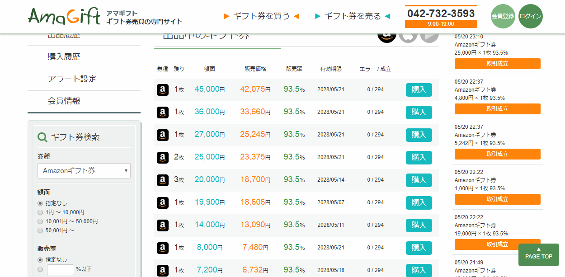Open the 券種 Amazonギフト券 dropdown
The height and width of the screenshot is (277, 565).
point(84,171)
